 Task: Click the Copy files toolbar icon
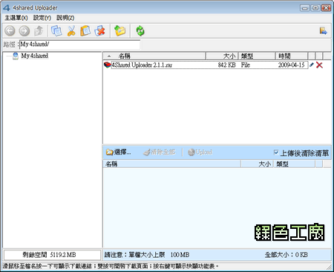(56, 31)
